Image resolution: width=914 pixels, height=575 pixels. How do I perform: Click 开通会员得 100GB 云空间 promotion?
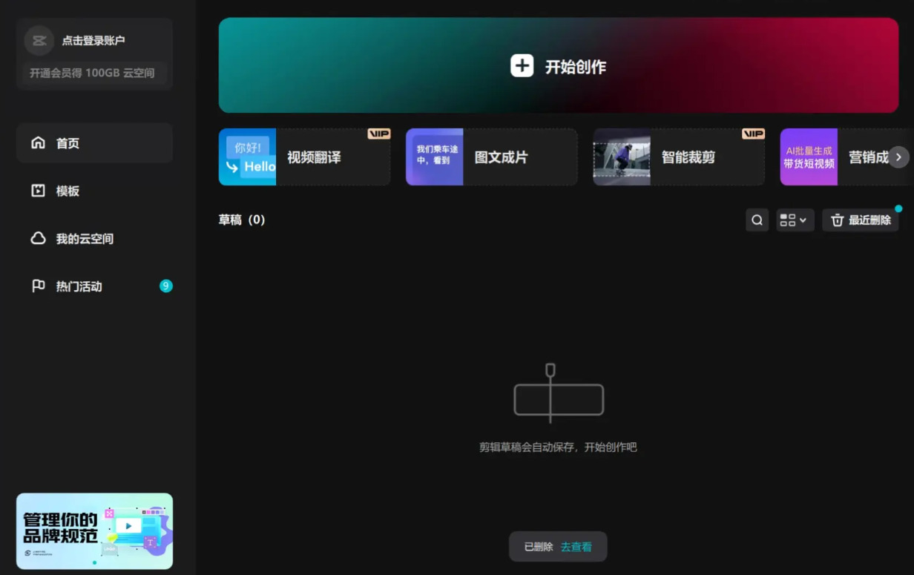tap(92, 73)
